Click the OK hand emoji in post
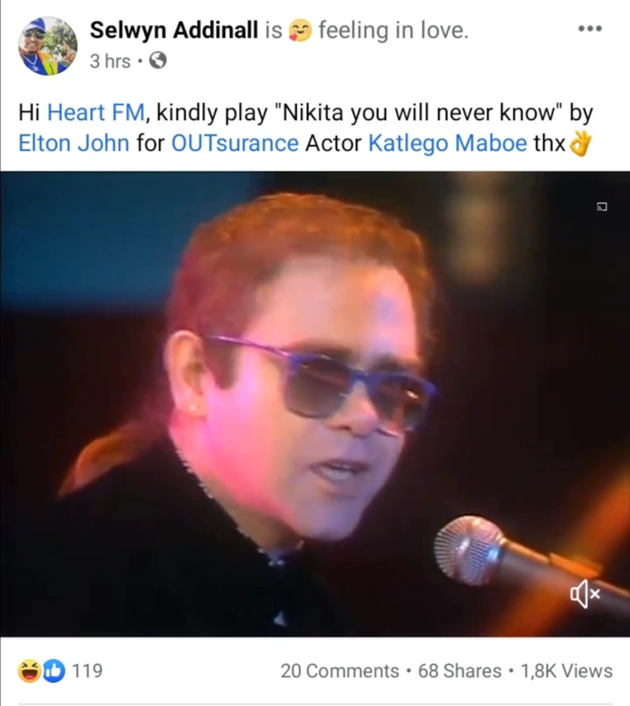 click(580, 144)
